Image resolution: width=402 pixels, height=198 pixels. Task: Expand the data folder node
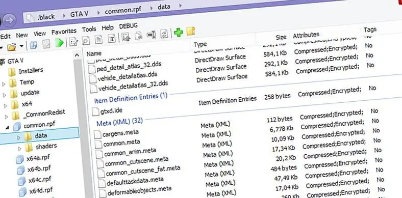(19, 137)
